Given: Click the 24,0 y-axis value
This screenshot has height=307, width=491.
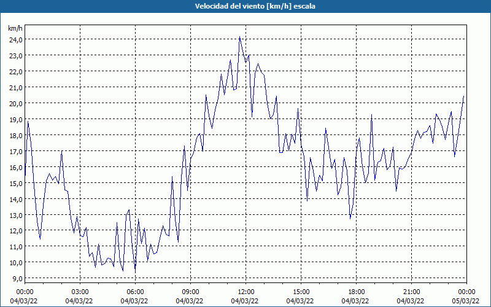Looking at the screenshot, I should 16,40.
